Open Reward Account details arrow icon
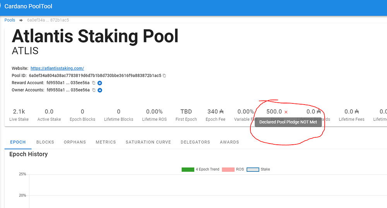 point(100,83)
